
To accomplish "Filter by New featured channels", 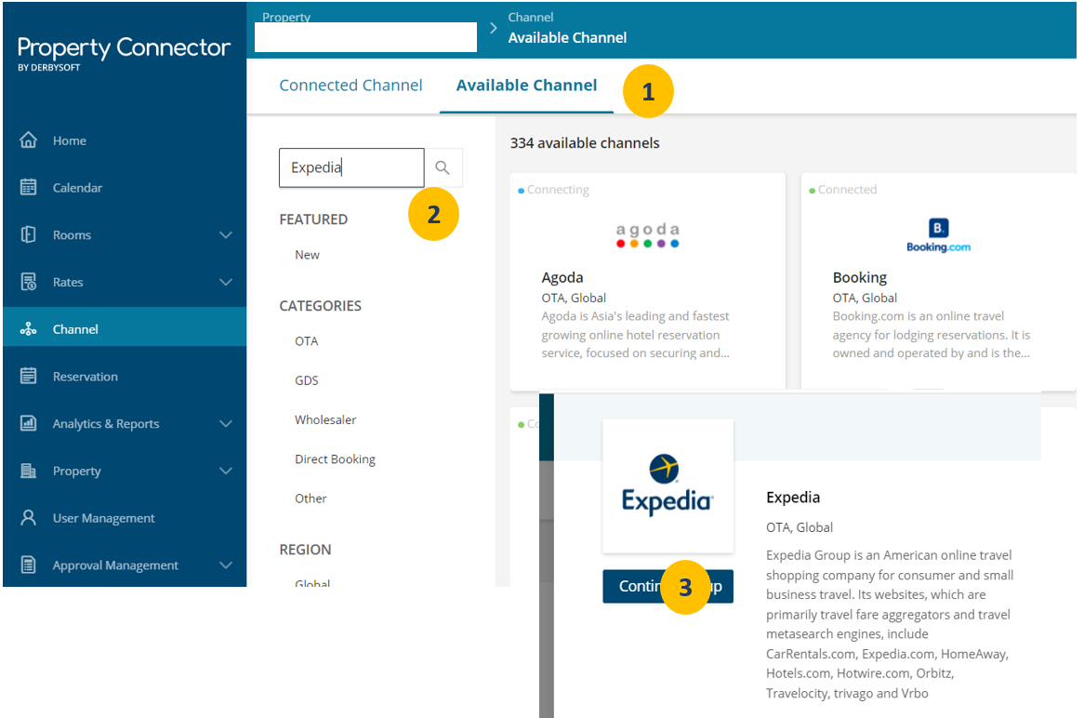I will coord(307,255).
